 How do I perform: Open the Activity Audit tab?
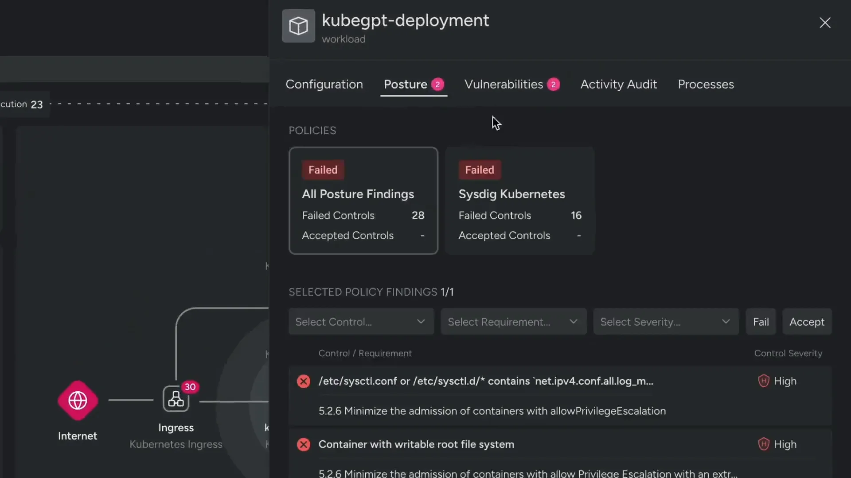(x=618, y=84)
